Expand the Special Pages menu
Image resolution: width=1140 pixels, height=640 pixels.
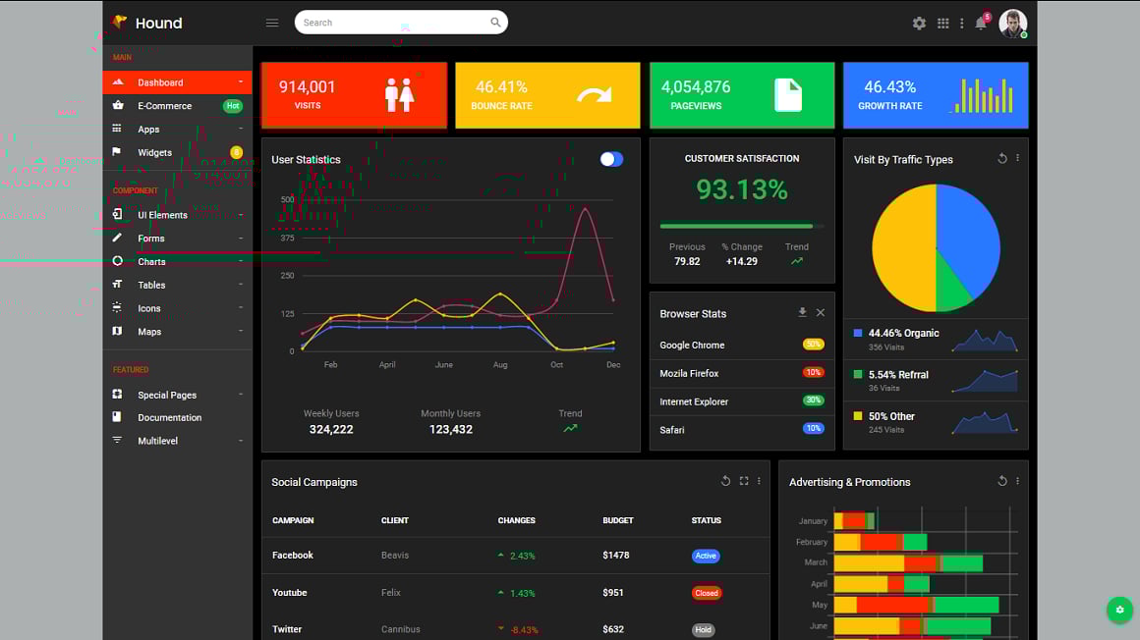pyautogui.click(x=178, y=395)
